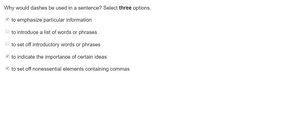The image size is (291, 135).
Task: Click the word 'sentence?' in the question
Action: click(90, 8)
